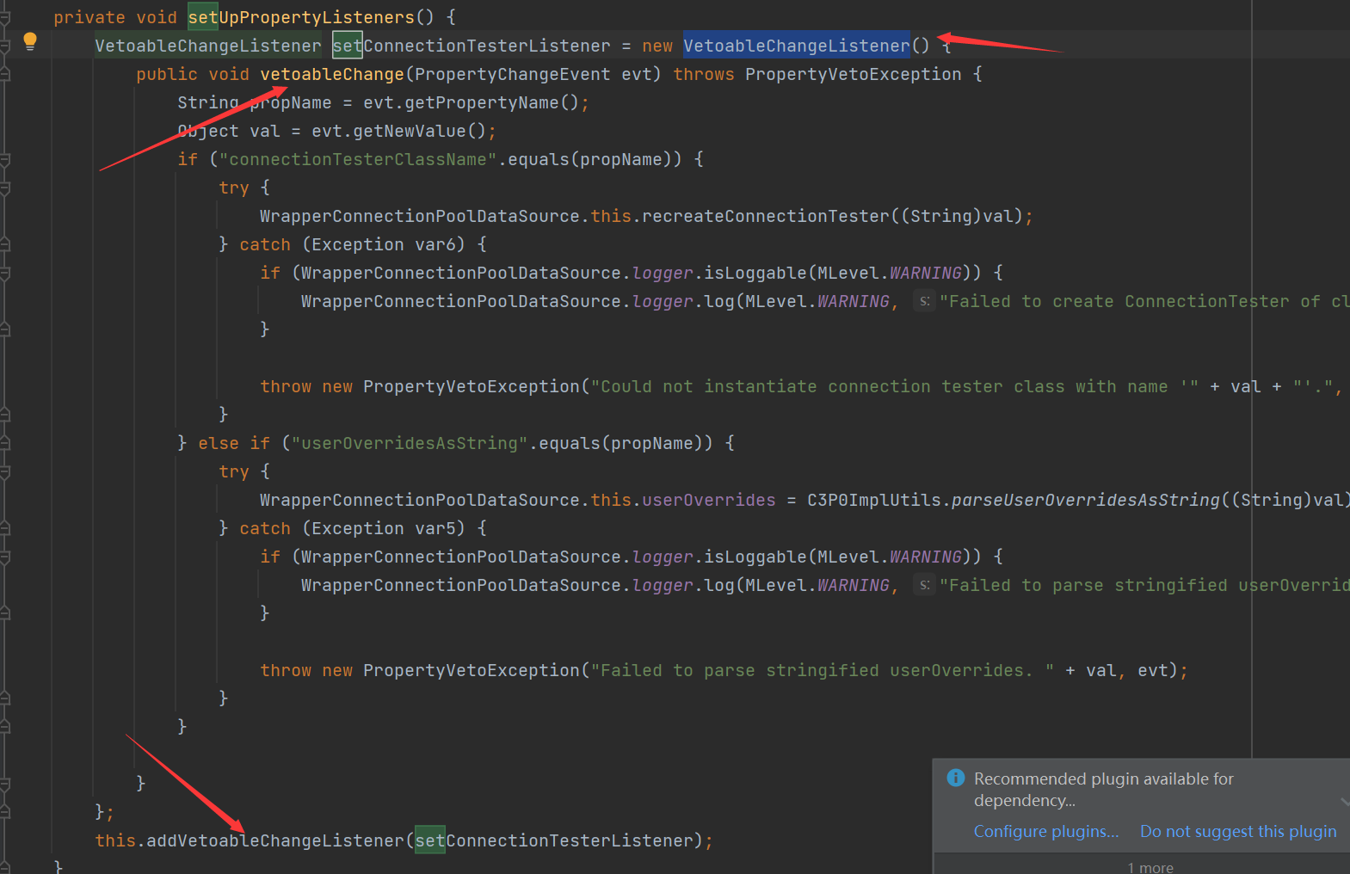Place caret on setUpPropertyListeners method name
1350x874 pixels.
click(x=301, y=17)
